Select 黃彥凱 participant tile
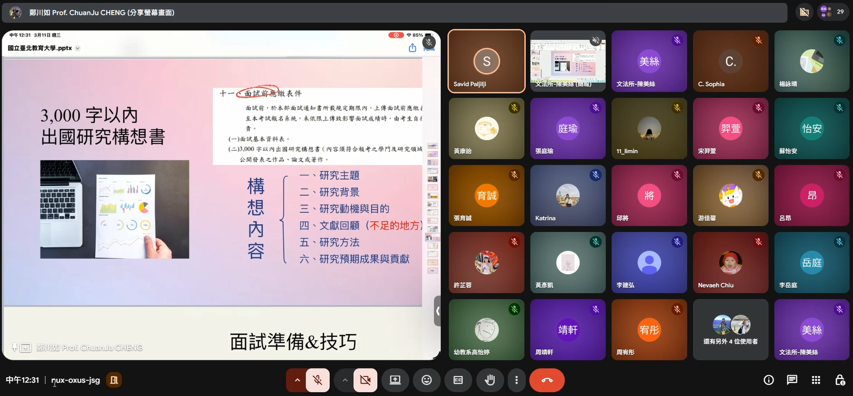The width and height of the screenshot is (853, 396). coord(568,262)
